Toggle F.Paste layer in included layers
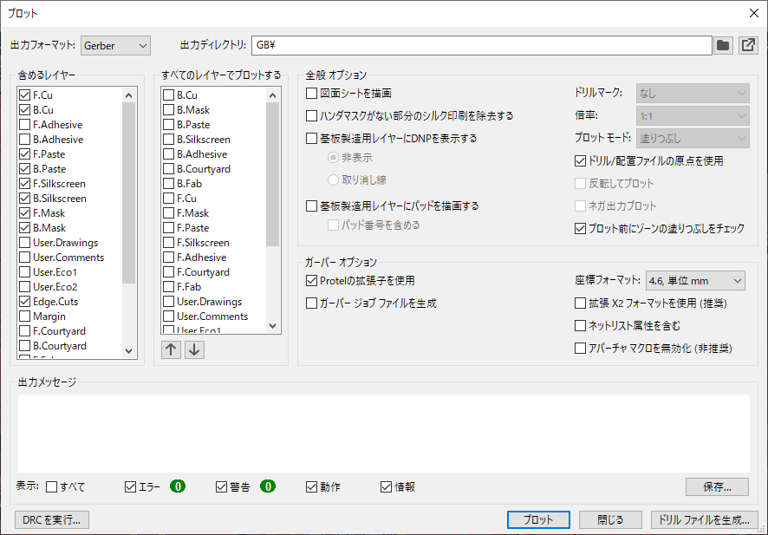 [24, 153]
